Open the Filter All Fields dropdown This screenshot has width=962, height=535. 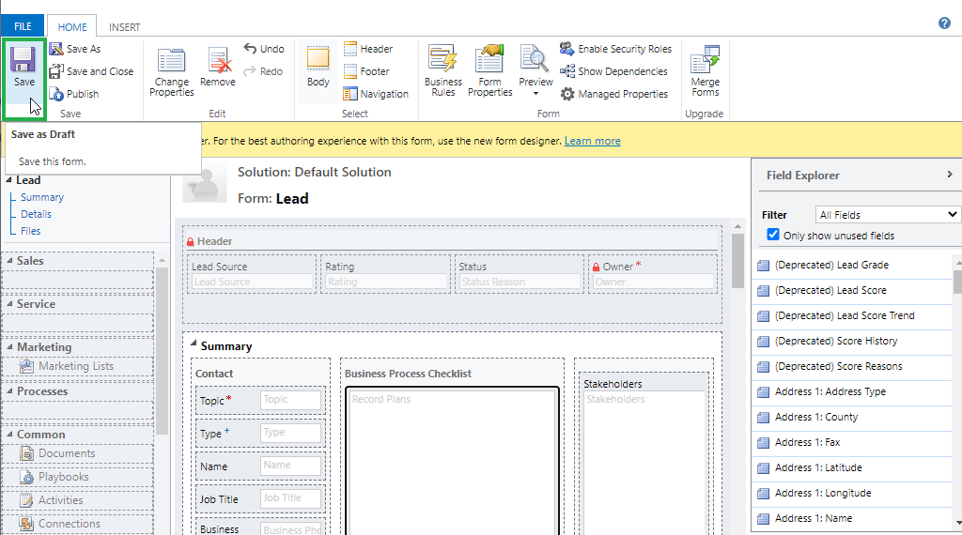pyautogui.click(x=887, y=215)
